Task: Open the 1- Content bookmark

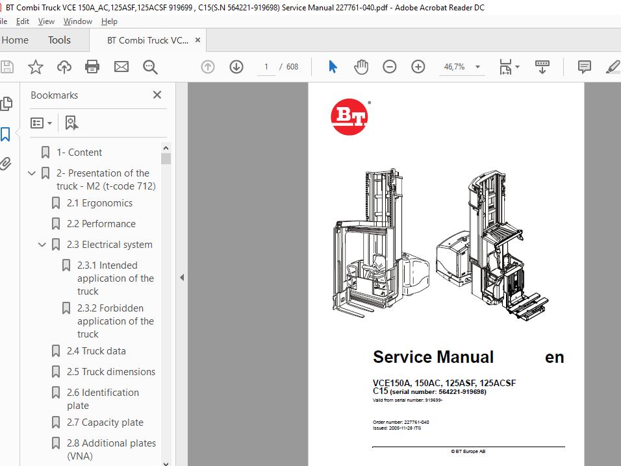Action: point(79,153)
